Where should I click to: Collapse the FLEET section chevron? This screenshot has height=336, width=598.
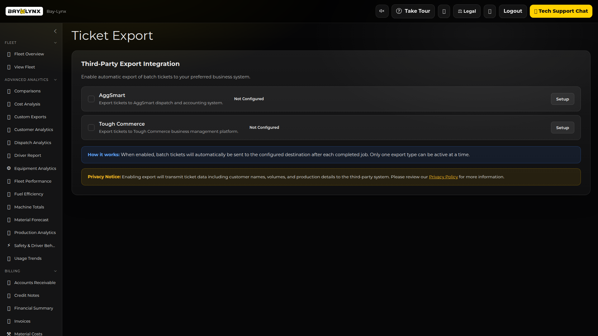point(55,43)
